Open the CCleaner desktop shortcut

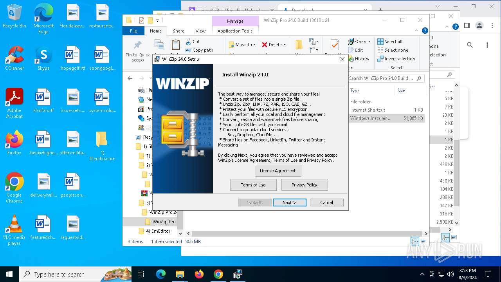click(x=14, y=59)
